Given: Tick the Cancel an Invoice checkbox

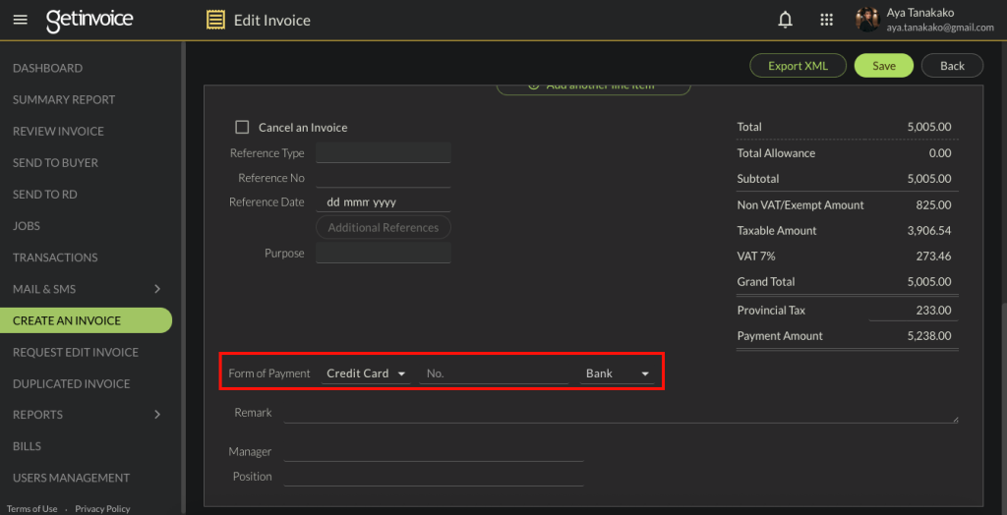Looking at the screenshot, I should pyautogui.click(x=242, y=128).
